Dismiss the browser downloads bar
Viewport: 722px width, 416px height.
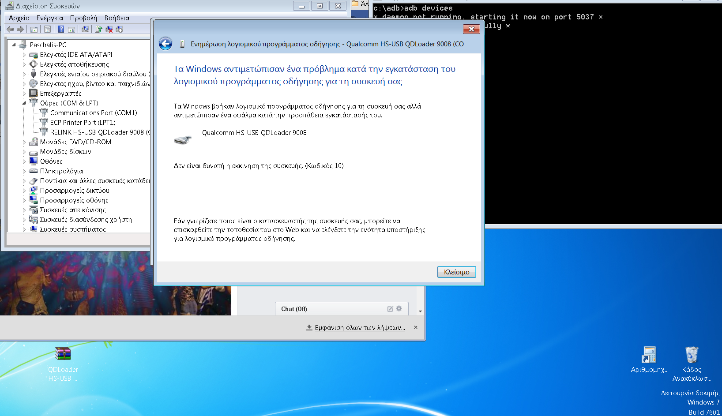pos(416,327)
